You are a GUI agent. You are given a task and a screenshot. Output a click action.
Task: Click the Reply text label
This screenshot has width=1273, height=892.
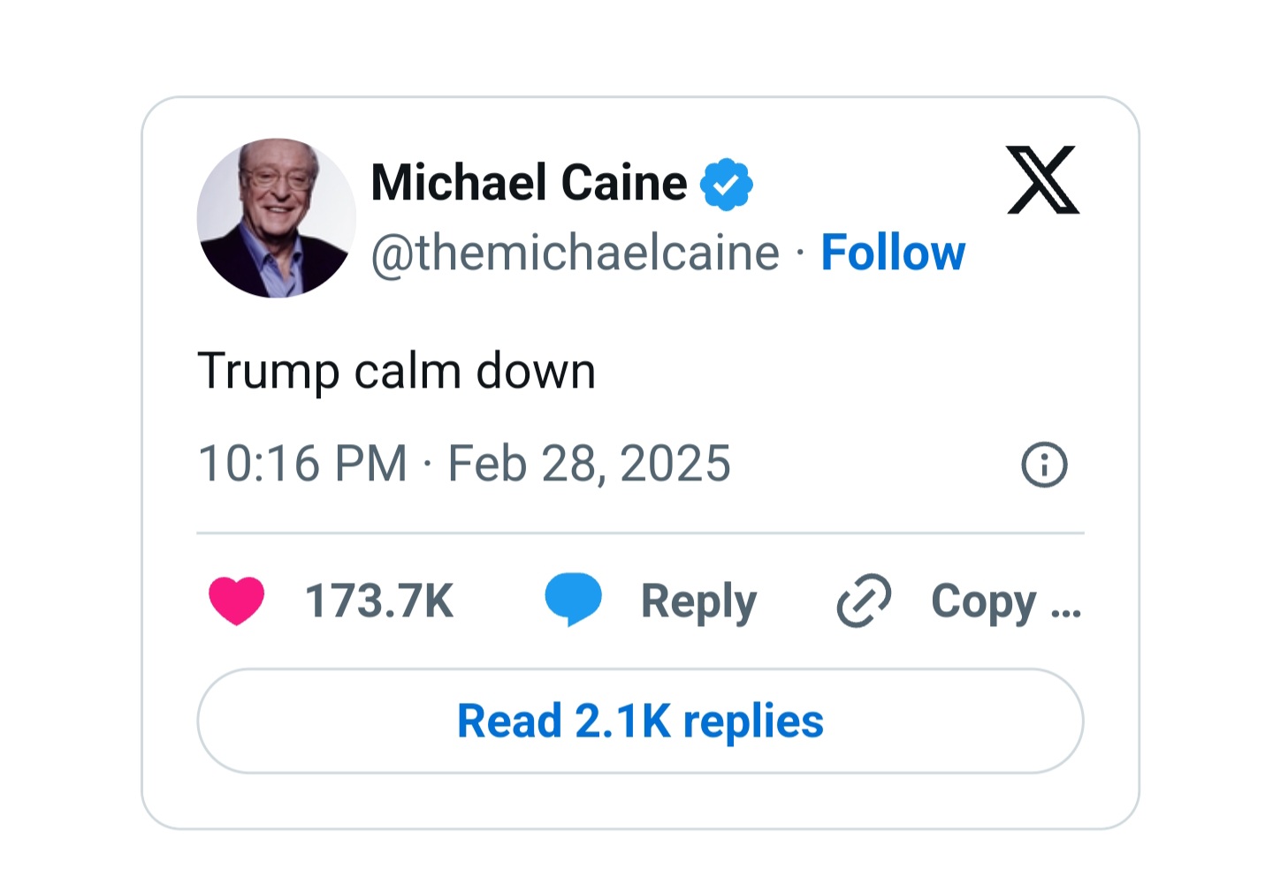[x=698, y=601]
